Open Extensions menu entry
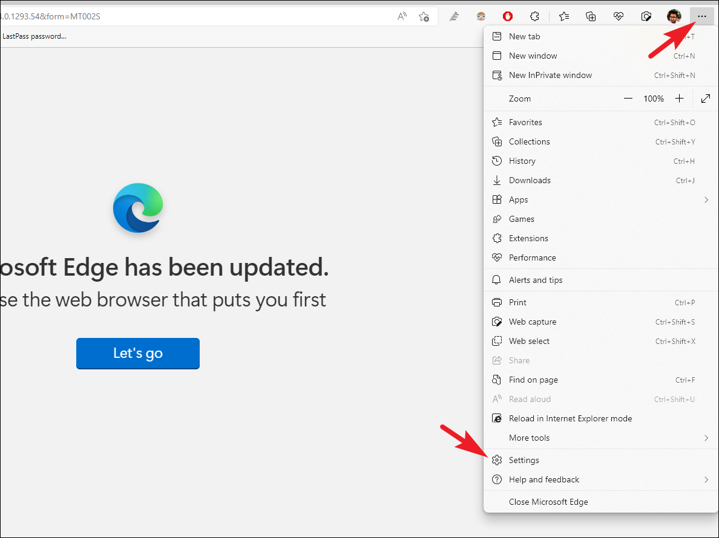 click(x=601, y=238)
